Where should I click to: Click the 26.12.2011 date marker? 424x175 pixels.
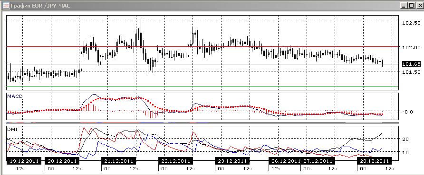point(285,161)
